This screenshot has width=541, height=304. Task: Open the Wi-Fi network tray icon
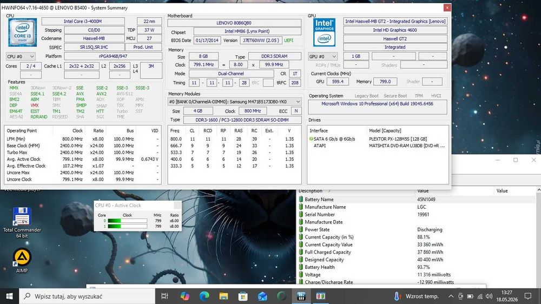pos(479,296)
